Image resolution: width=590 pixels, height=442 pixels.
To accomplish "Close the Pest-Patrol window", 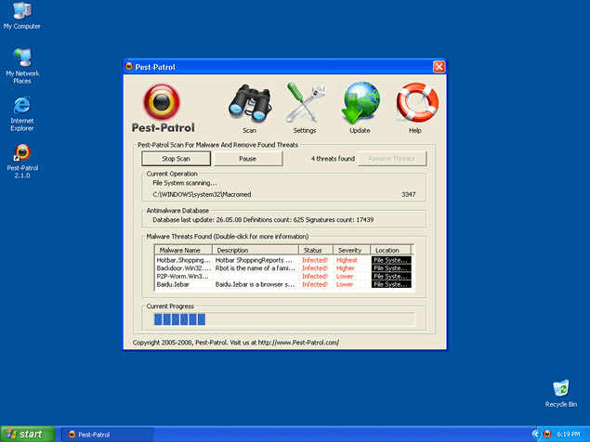I will 439,67.
